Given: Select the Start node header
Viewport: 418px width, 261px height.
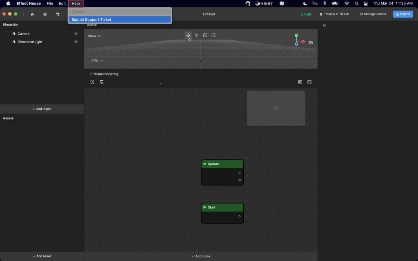Looking at the screenshot, I should click(222, 208).
